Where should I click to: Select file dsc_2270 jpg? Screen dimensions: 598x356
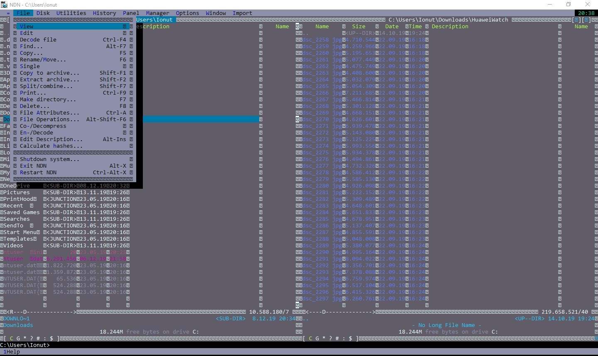coord(322,119)
